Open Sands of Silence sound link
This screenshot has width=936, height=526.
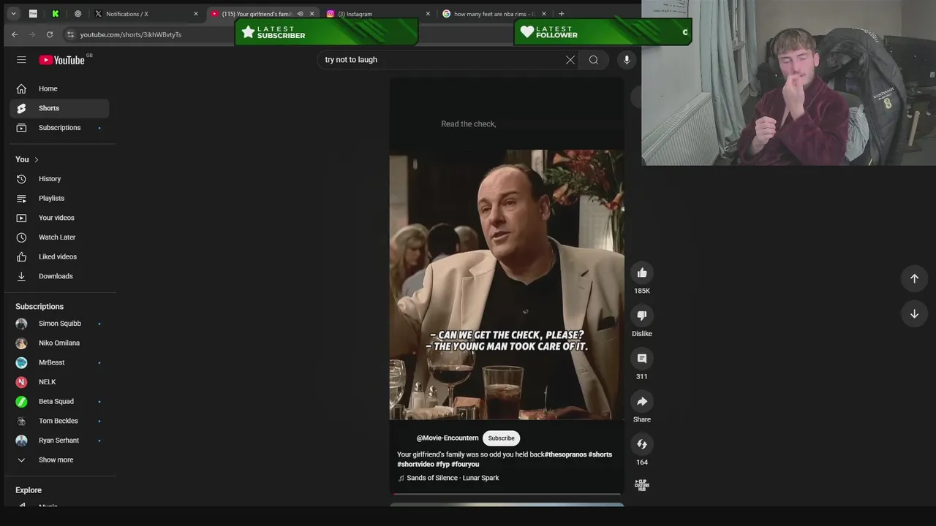tap(453, 478)
